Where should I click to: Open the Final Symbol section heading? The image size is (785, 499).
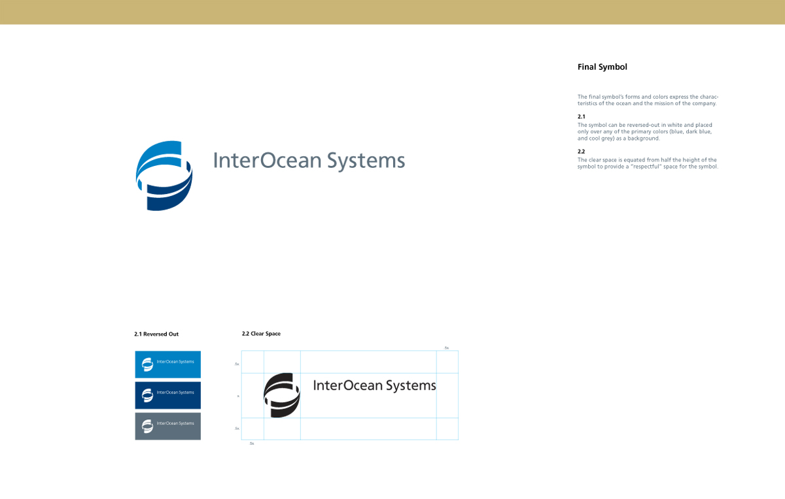(x=602, y=67)
